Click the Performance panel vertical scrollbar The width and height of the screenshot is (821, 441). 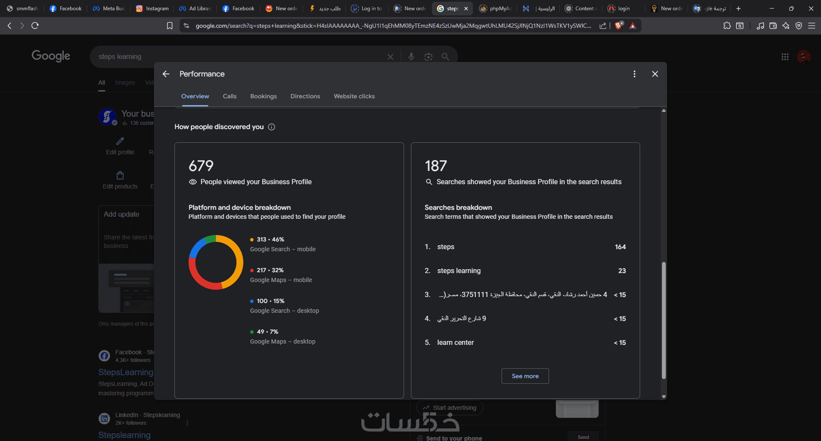coord(664,320)
